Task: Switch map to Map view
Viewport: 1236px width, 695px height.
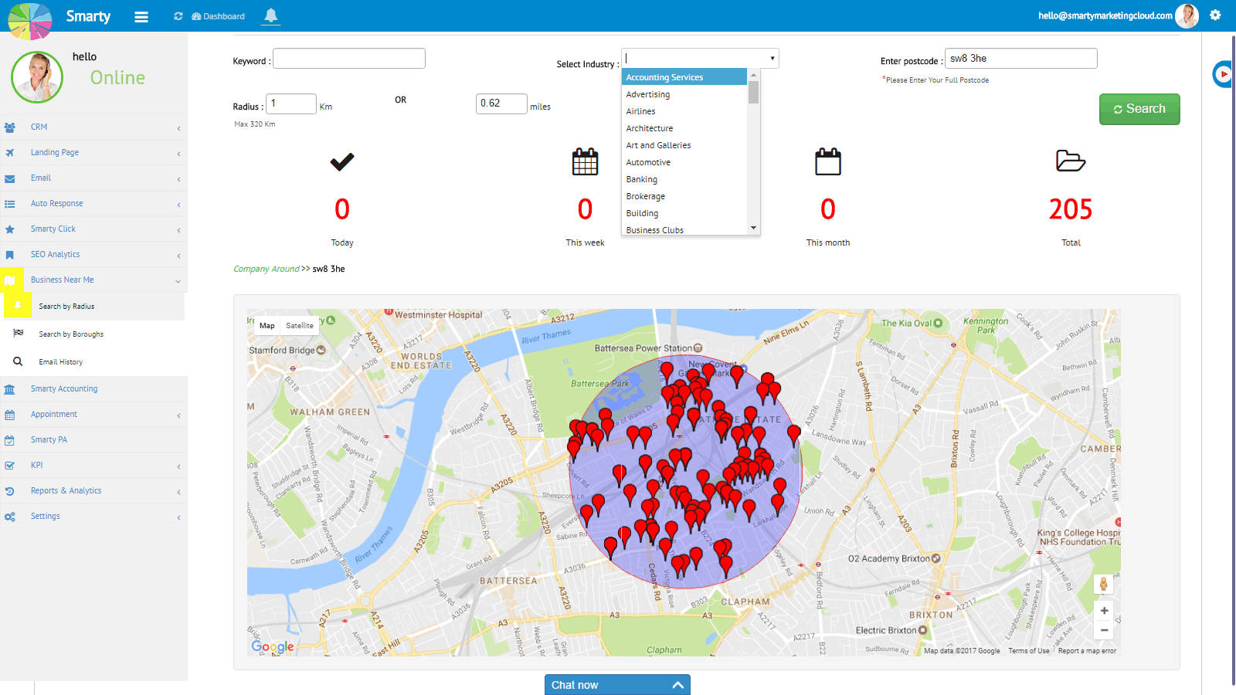Action: pos(267,326)
